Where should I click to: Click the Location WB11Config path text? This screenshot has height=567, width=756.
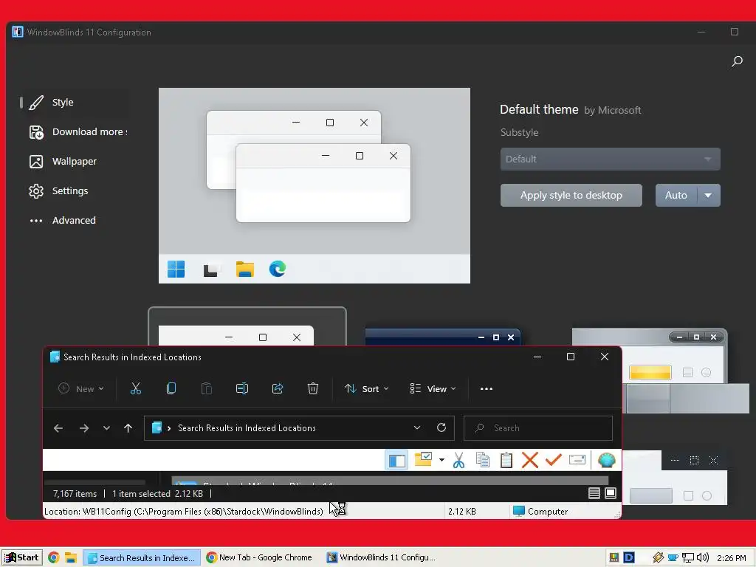[x=184, y=512]
